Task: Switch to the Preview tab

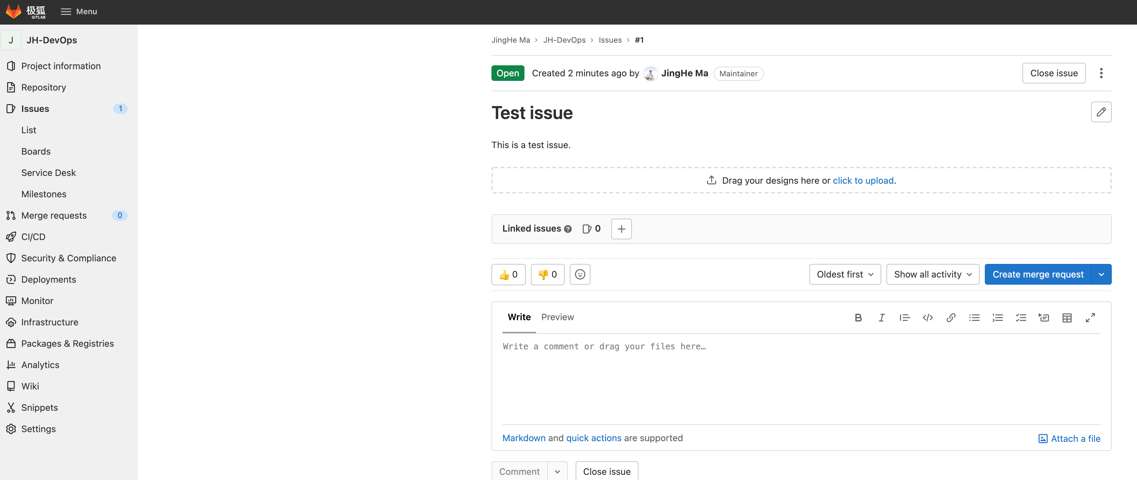Action: pyautogui.click(x=557, y=317)
